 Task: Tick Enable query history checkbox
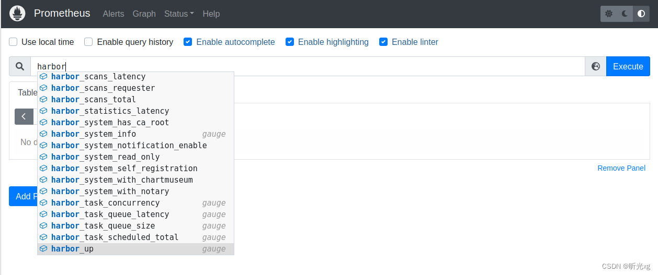click(89, 42)
